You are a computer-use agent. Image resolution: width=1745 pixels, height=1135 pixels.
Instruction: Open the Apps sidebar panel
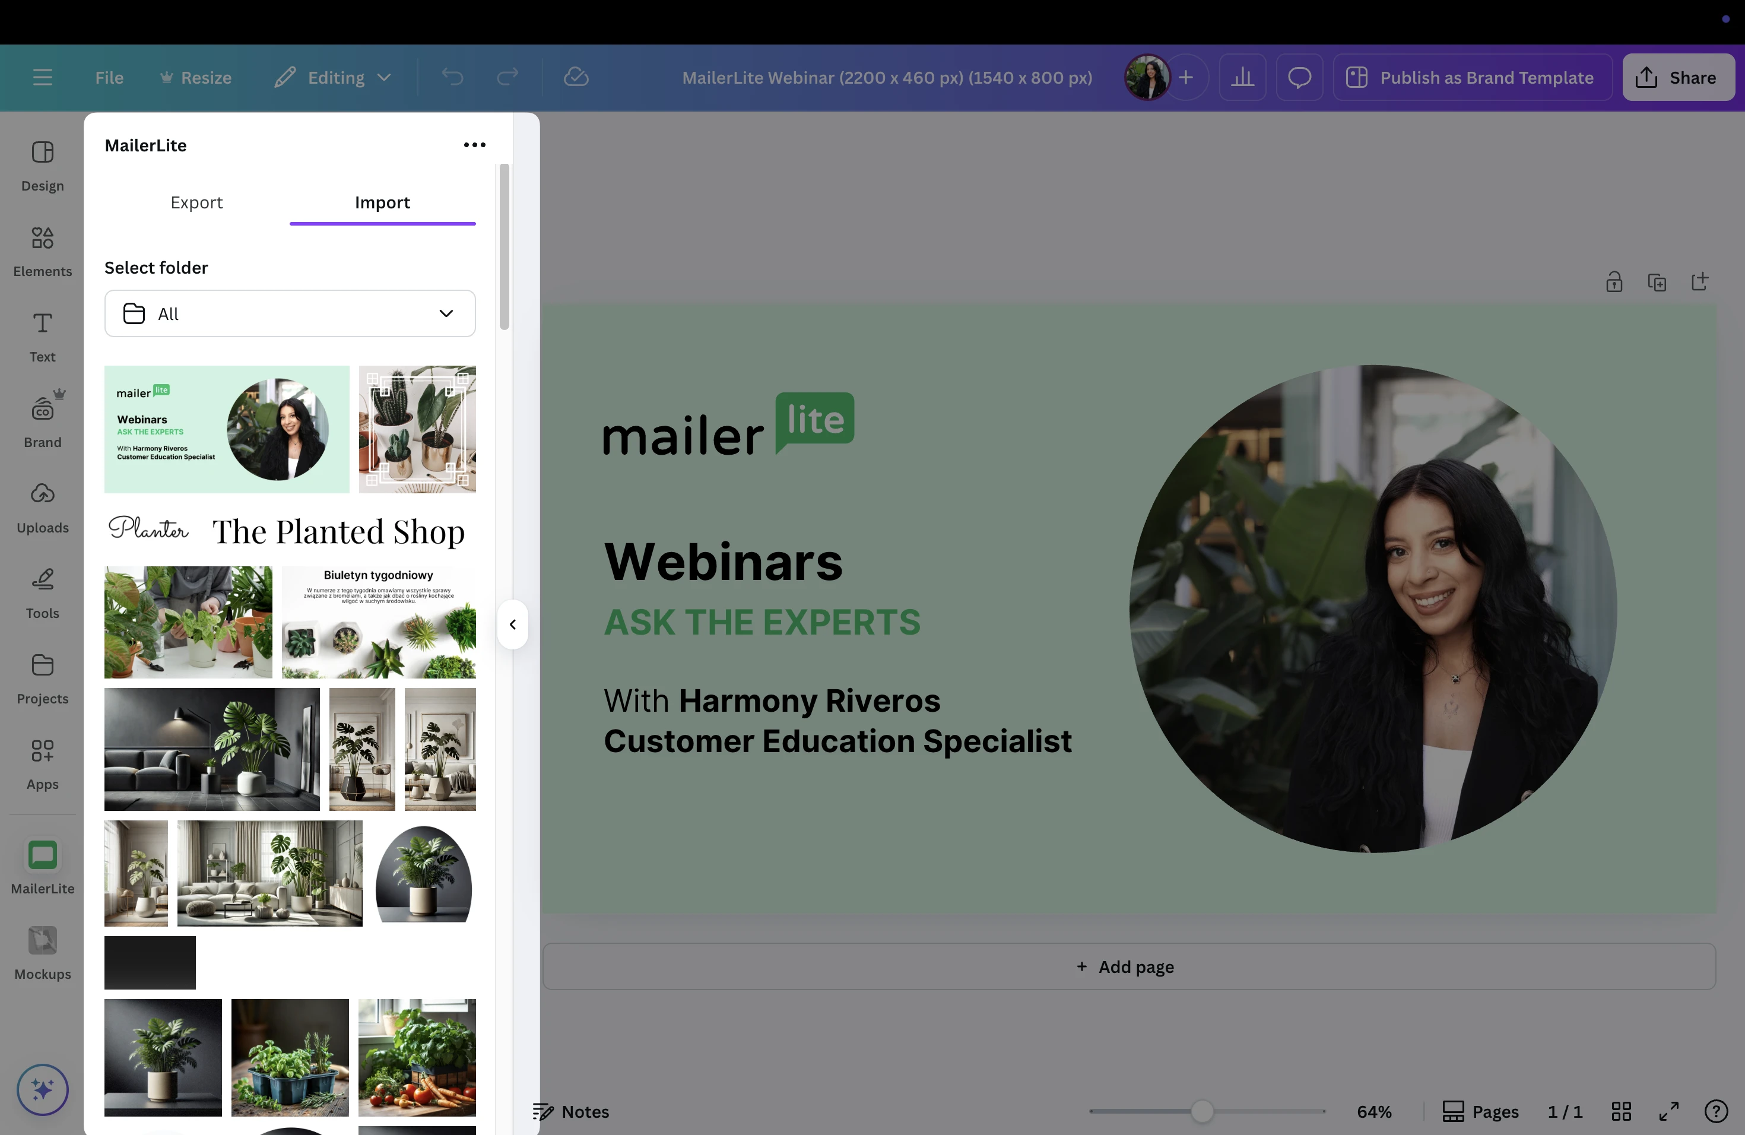coord(43,765)
